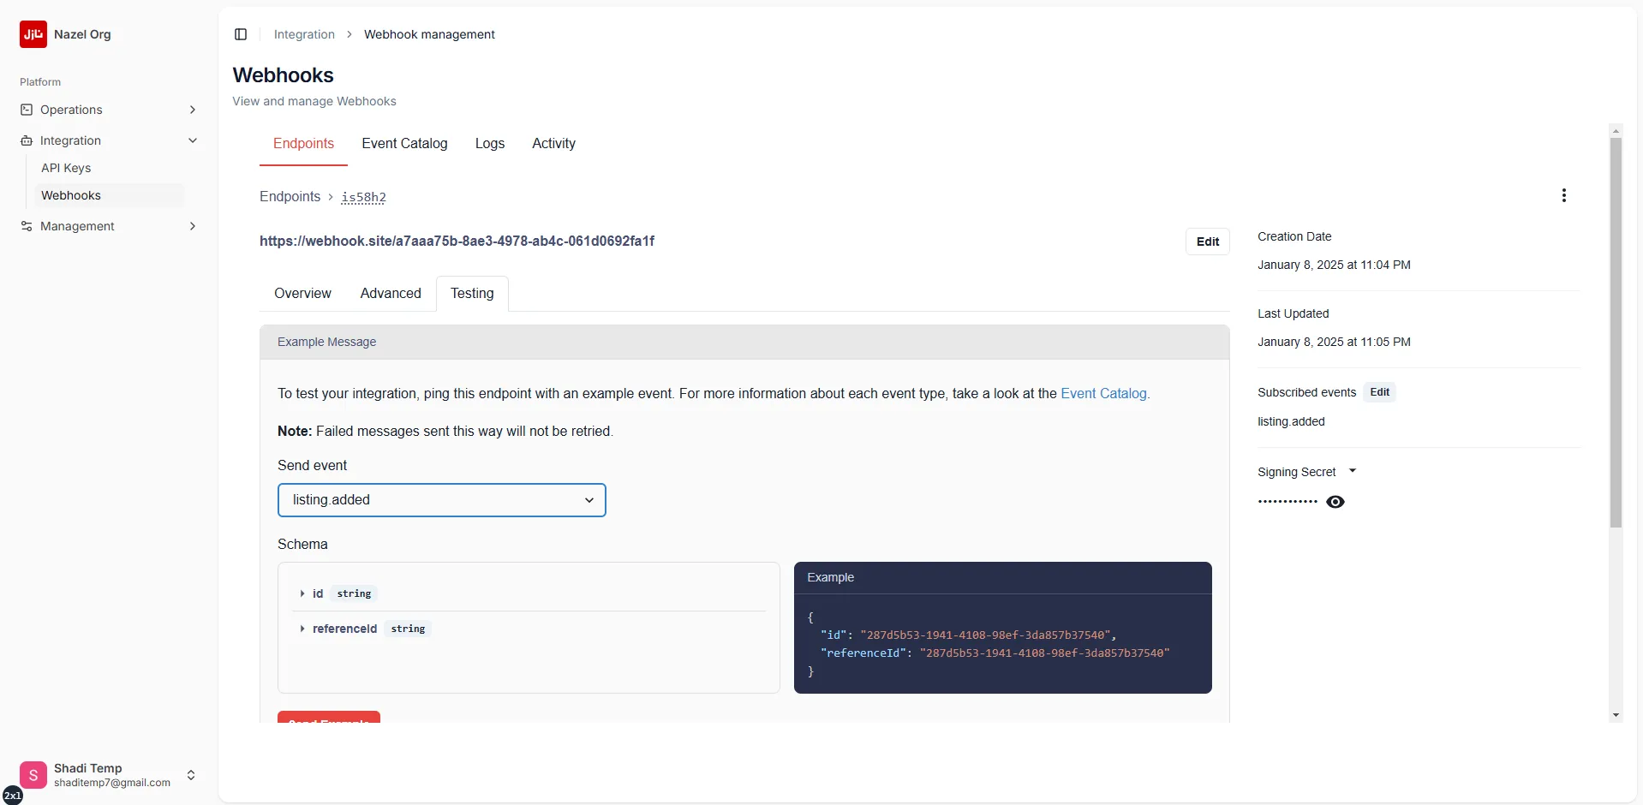1643x805 pixels.
Task: Reveal the Signing Secret with the eye toggle
Action: click(1335, 502)
